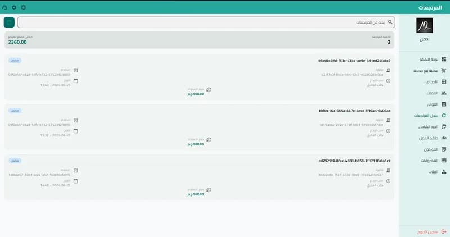Click total refunded amount 2360.00

[x=17, y=42]
